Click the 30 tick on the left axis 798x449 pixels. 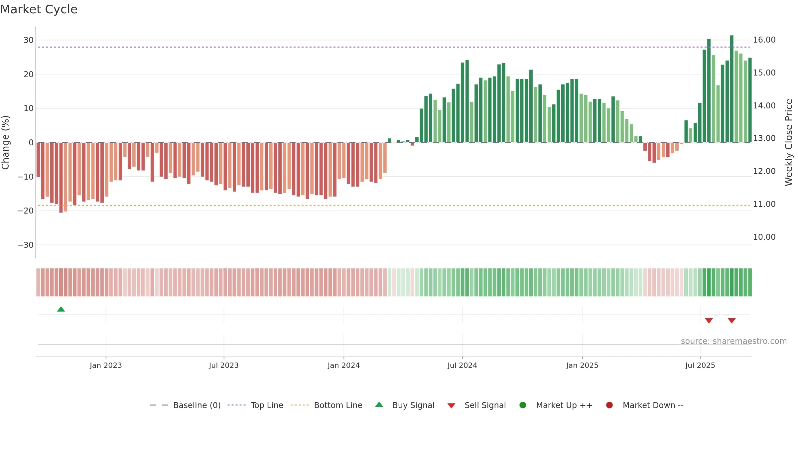click(29, 40)
